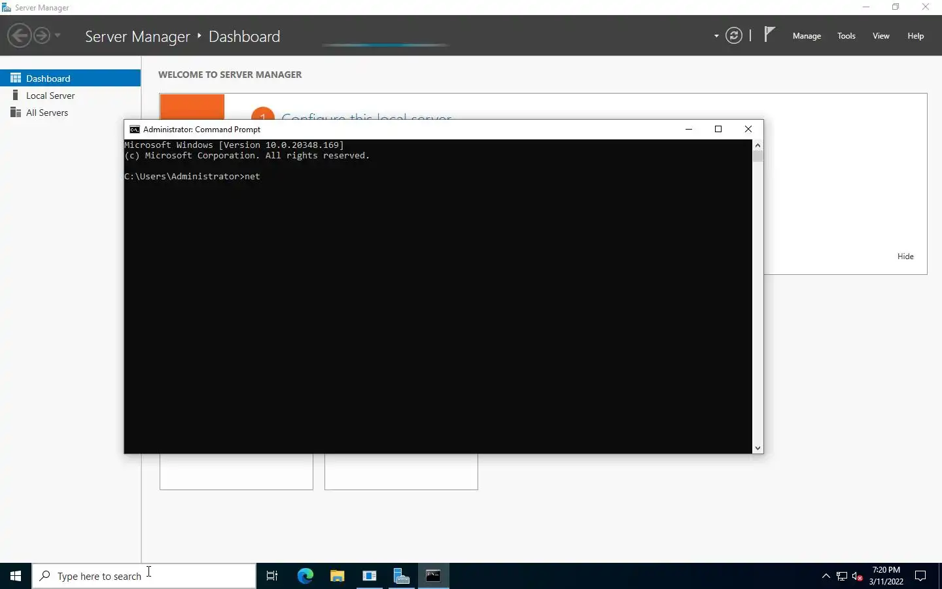Viewport: 942px width, 589px height.
Task: Go back with Server Manager back arrow
Action: tap(20, 35)
